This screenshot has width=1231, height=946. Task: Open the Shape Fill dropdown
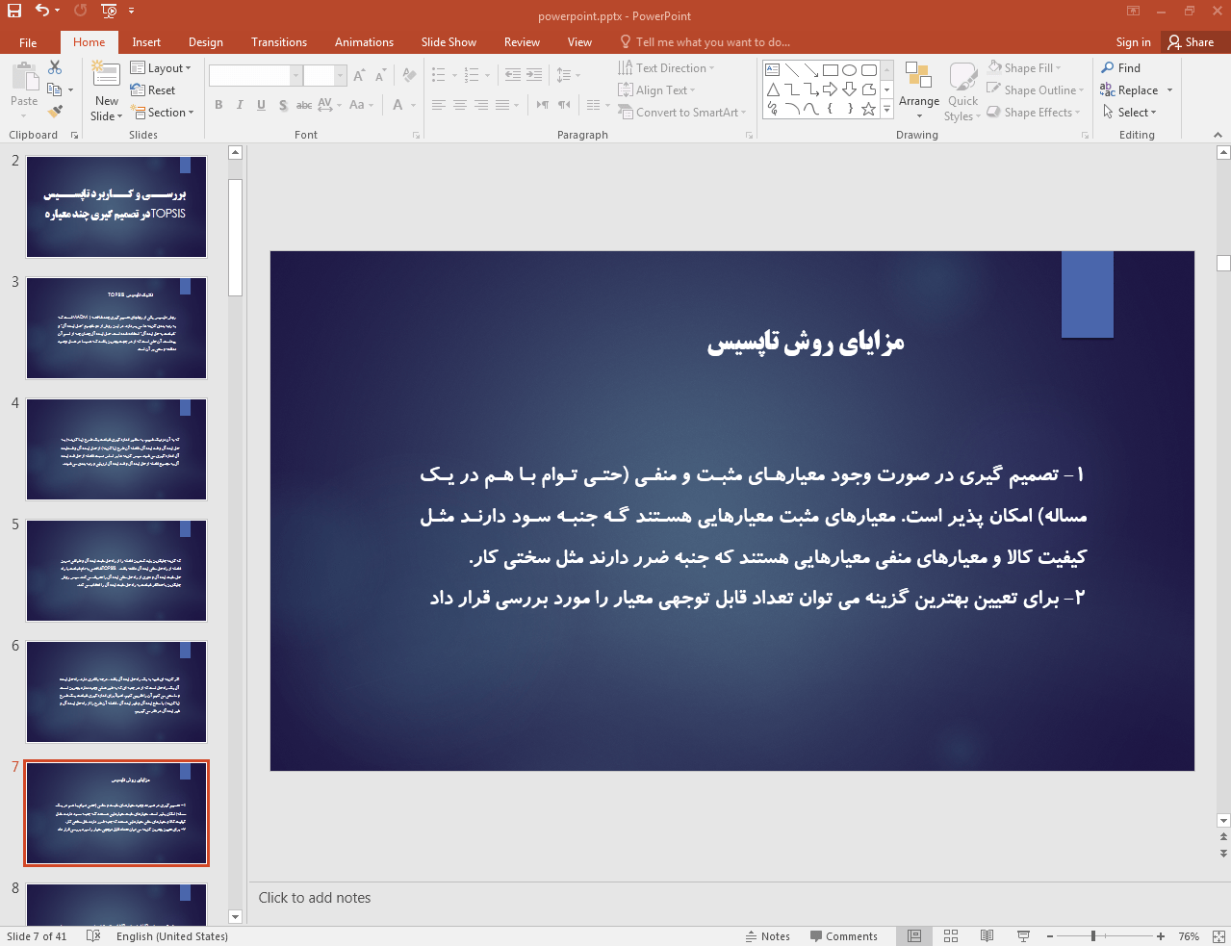(x=1024, y=68)
